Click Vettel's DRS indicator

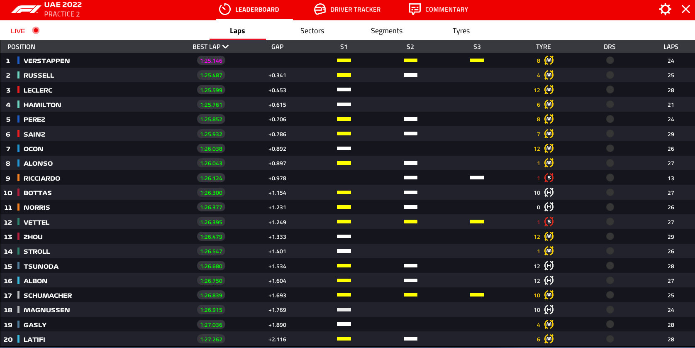[x=610, y=222]
